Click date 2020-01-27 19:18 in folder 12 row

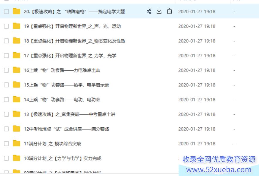[197, 129]
